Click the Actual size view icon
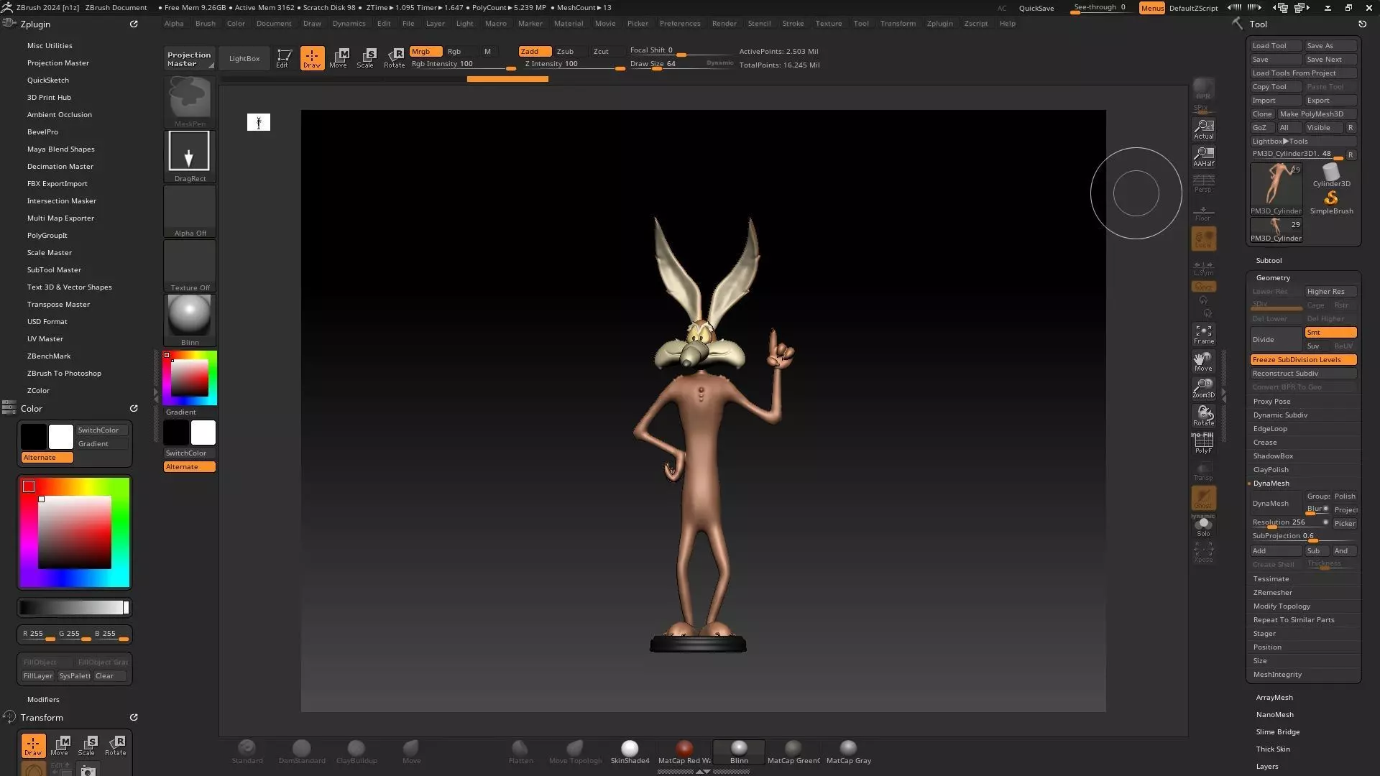 (x=1203, y=129)
